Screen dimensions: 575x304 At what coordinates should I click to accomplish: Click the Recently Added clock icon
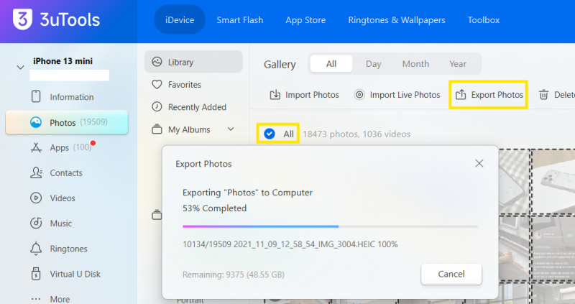tap(157, 106)
